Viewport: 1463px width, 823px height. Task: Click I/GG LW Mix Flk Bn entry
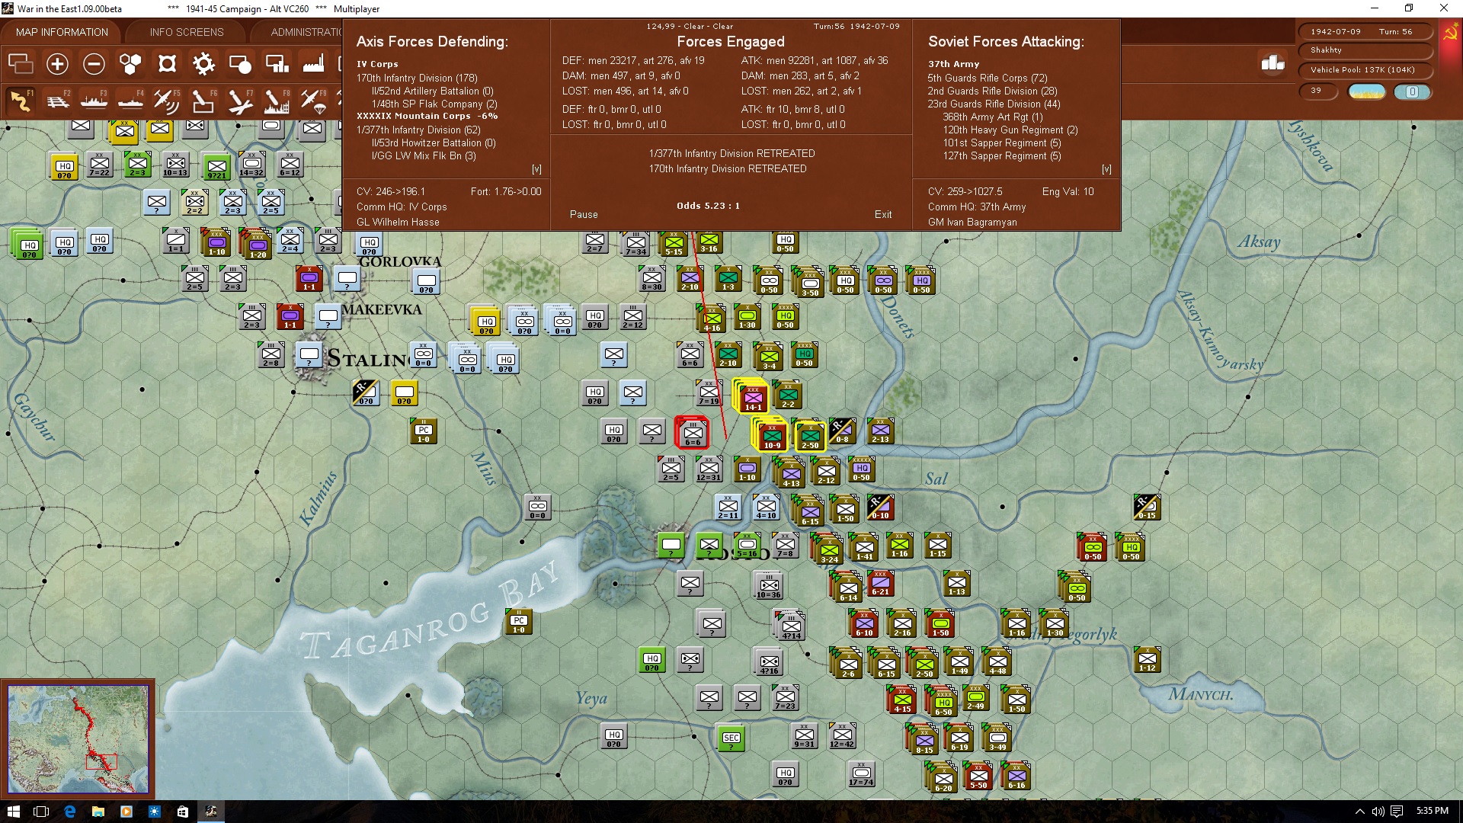click(x=424, y=155)
